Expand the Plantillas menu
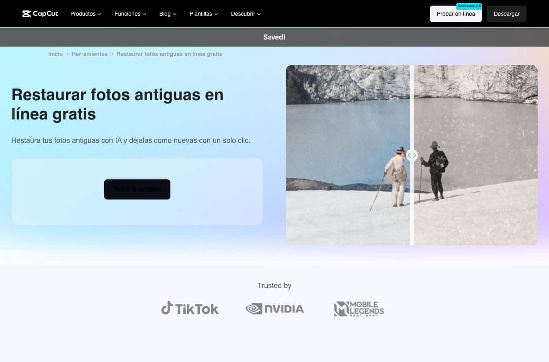Screen dimensions: 549x362 (x=203, y=14)
